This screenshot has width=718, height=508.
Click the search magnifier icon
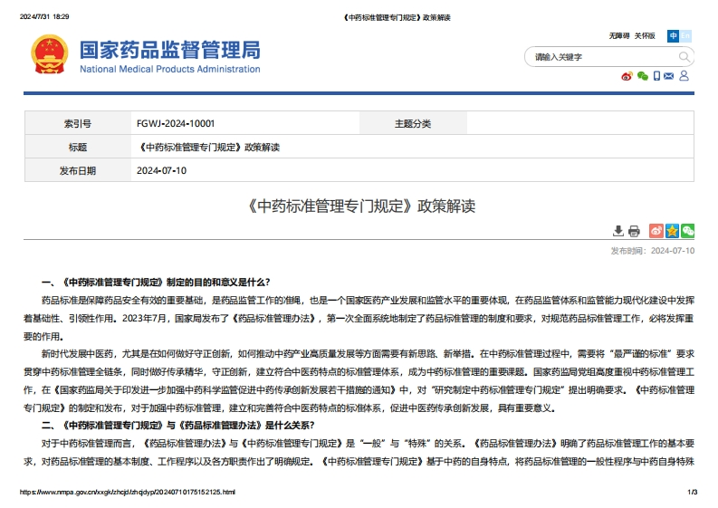[684, 56]
